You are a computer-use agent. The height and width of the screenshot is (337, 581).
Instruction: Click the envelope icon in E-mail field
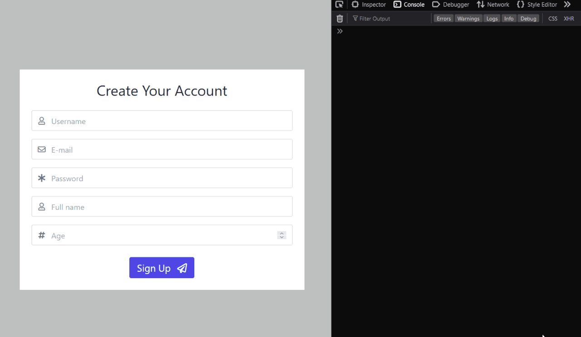42,149
